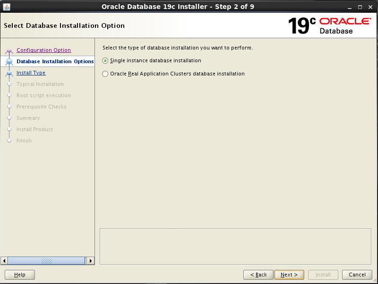
Task: Click the Database Installation Options step label
Action: [55, 61]
